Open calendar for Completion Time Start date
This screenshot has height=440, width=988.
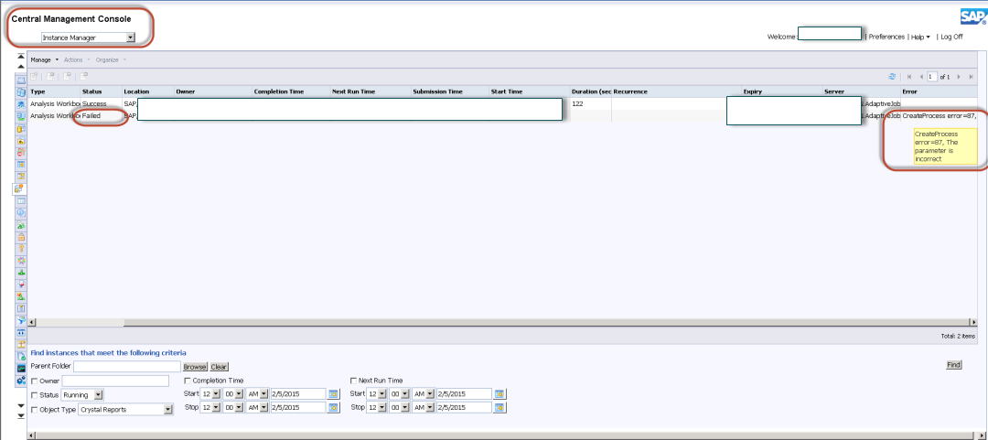point(333,394)
